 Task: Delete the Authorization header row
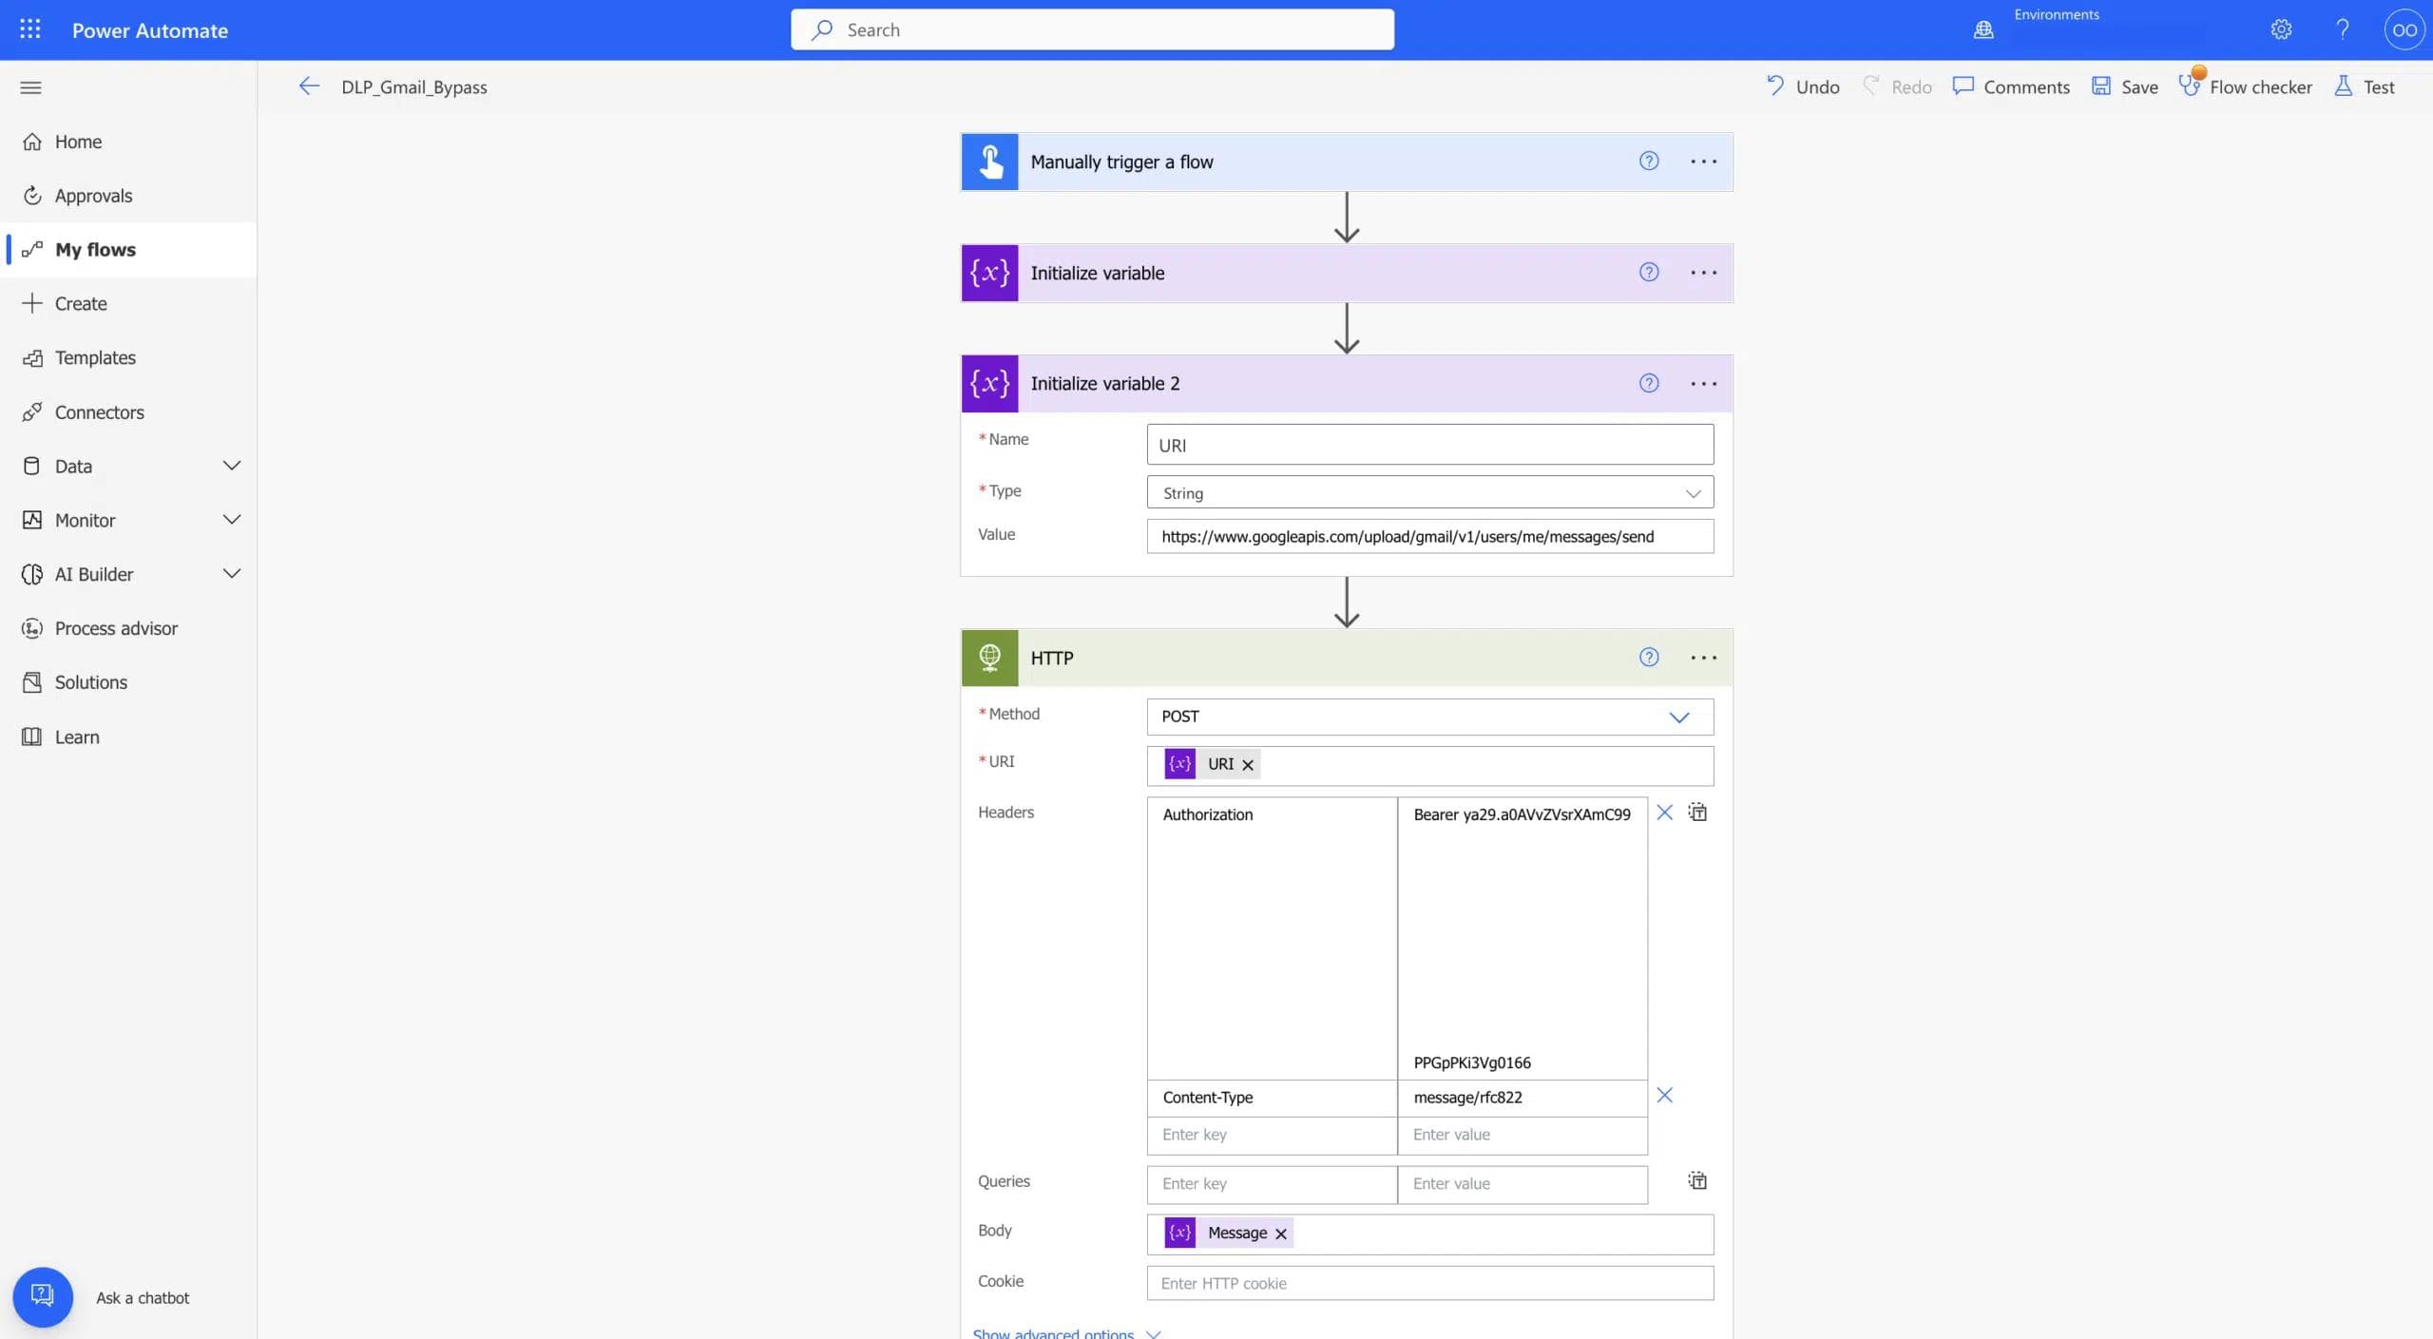(1664, 813)
